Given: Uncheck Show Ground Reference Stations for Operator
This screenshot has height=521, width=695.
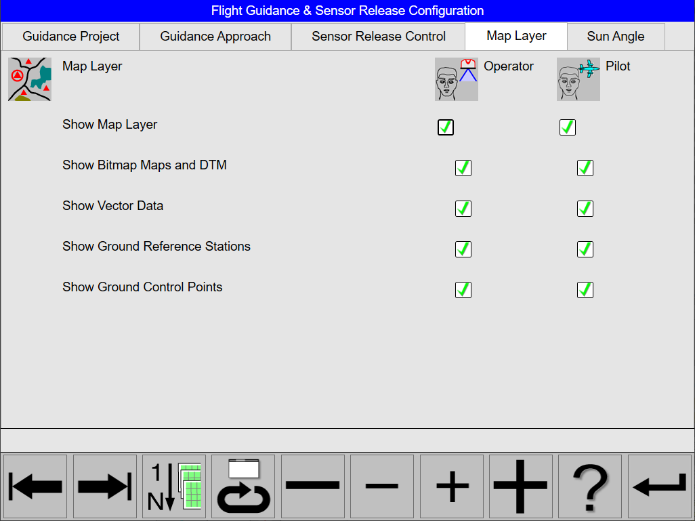Looking at the screenshot, I should pyautogui.click(x=463, y=249).
